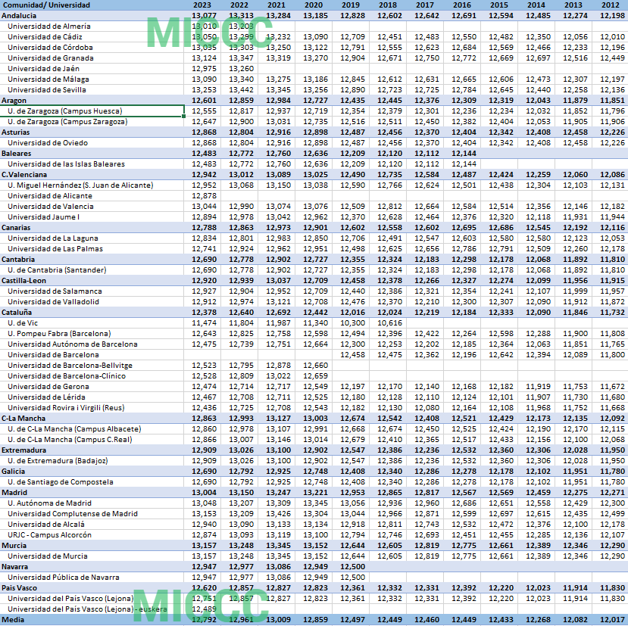Select the "Comunidad/ Universidad" header cell

[x=46, y=5]
